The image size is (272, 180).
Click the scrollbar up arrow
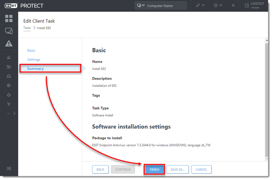267,41
